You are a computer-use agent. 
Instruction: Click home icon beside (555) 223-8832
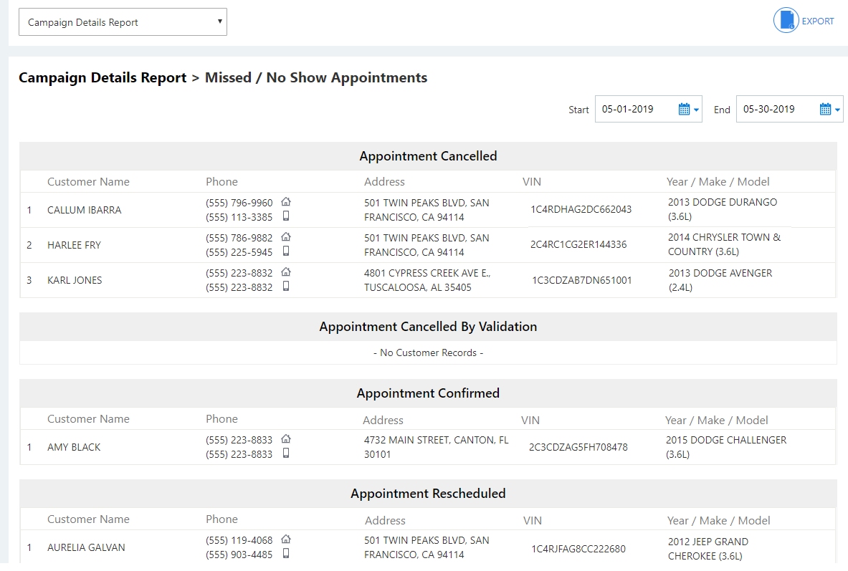(286, 272)
